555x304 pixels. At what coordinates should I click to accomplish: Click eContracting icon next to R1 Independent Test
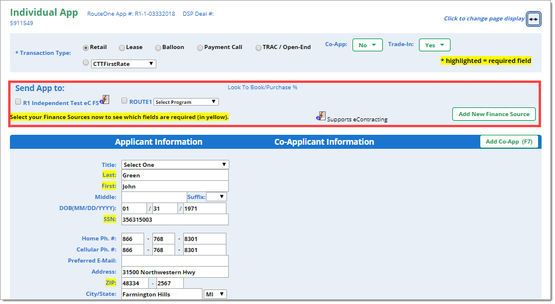tap(104, 100)
